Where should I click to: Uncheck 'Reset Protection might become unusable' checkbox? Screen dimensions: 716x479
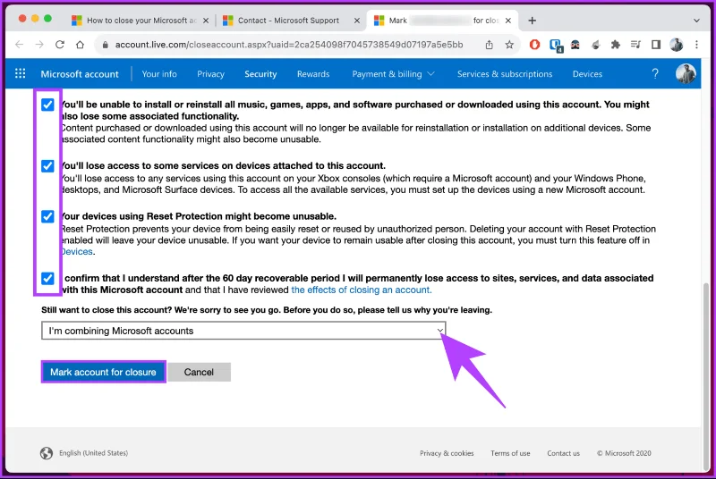[47, 216]
